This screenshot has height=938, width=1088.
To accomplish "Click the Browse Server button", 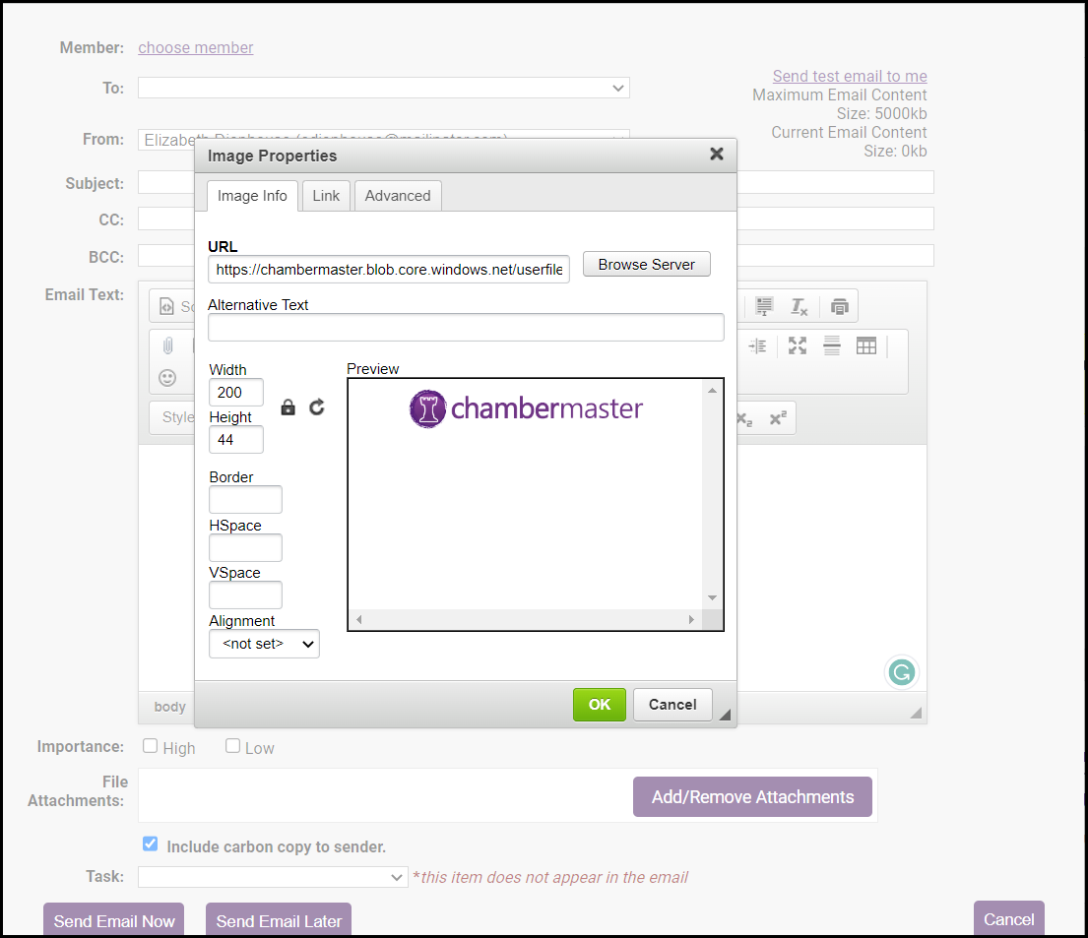I will (646, 265).
